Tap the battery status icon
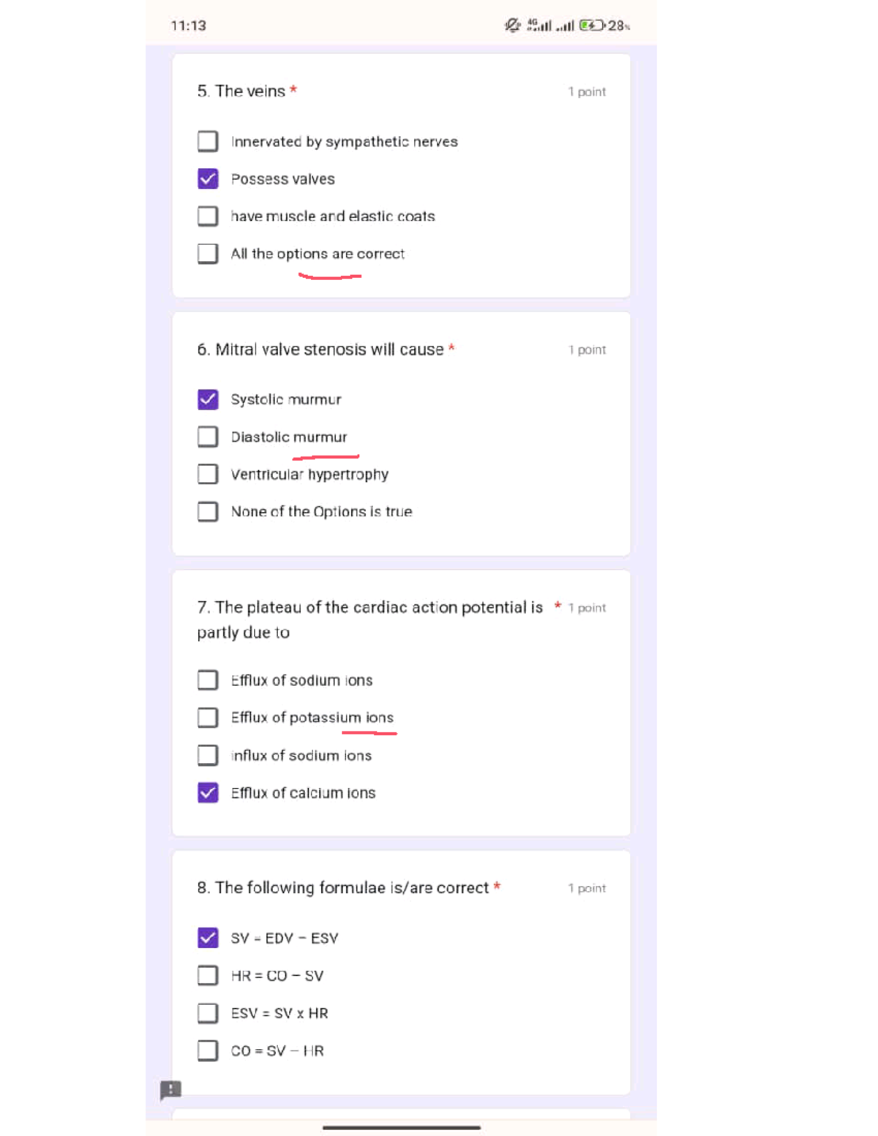The height and width of the screenshot is (1136, 878). click(x=592, y=26)
